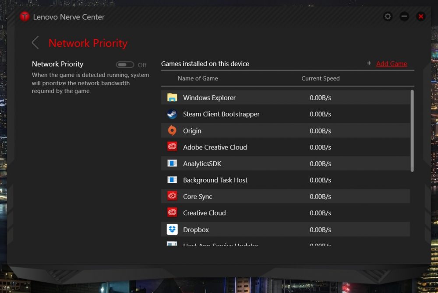This screenshot has height=293, width=438.
Task: Click the Add Game link
Action: coord(391,64)
